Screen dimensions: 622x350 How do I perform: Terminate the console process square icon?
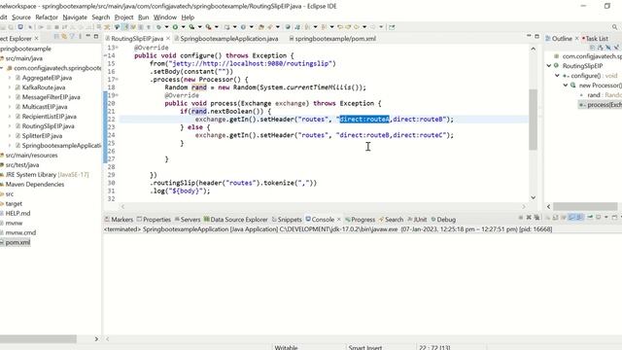pyautogui.click(x=521, y=218)
